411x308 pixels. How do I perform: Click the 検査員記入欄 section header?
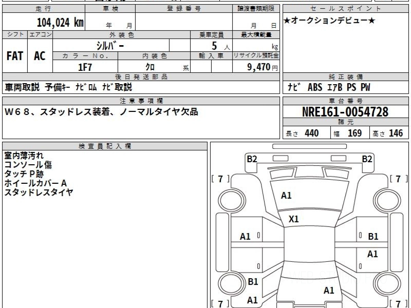click(105, 146)
